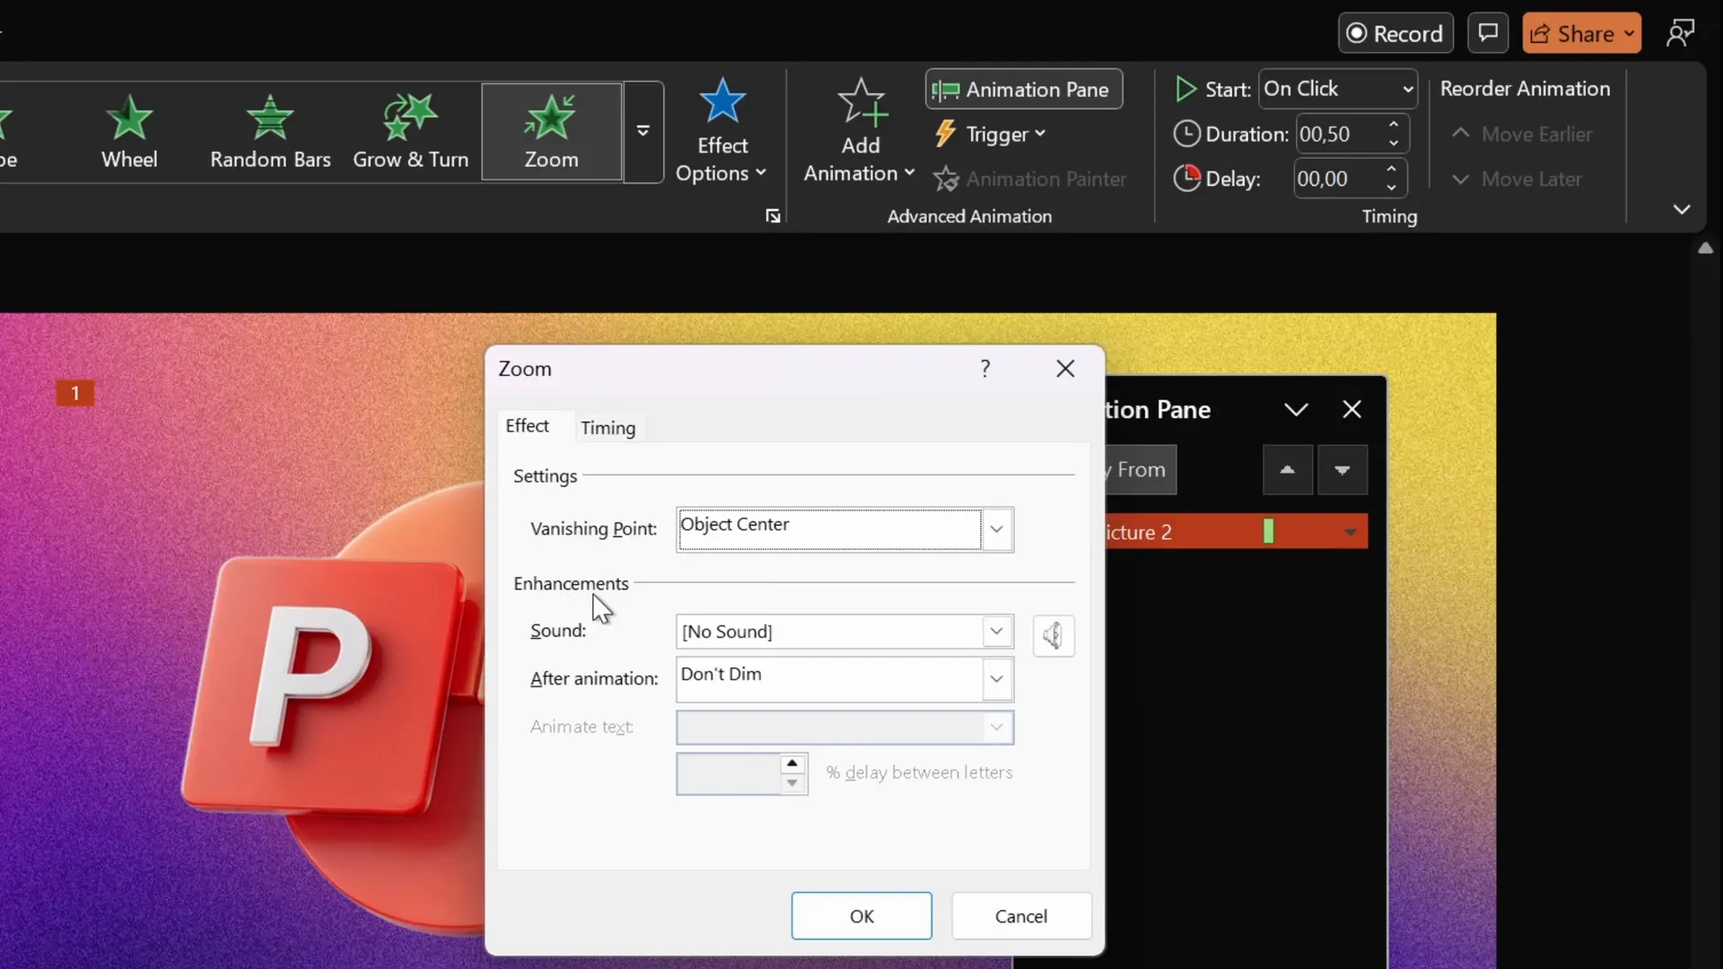This screenshot has width=1723, height=969.
Task: Click the Vanishing Point Object Center field
Action: pos(829,529)
